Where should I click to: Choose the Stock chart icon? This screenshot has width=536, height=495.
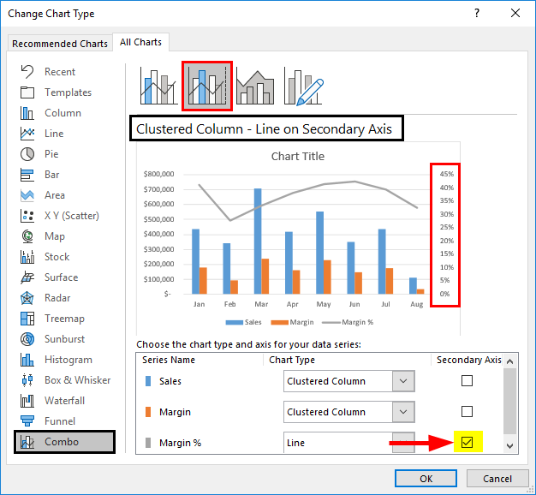(x=27, y=257)
